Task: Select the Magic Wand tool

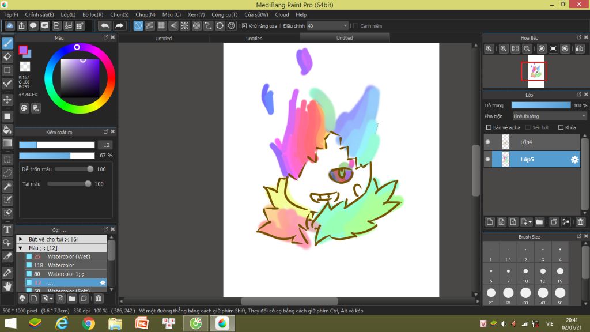Action: pyautogui.click(x=7, y=186)
